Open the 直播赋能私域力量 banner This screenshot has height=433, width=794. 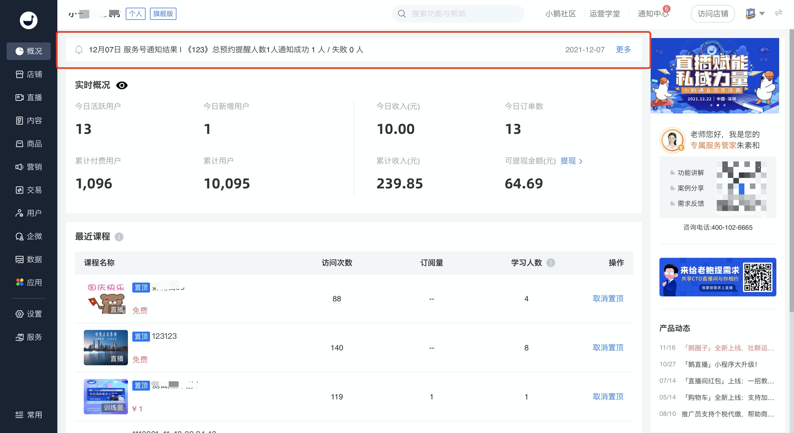coord(715,76)
